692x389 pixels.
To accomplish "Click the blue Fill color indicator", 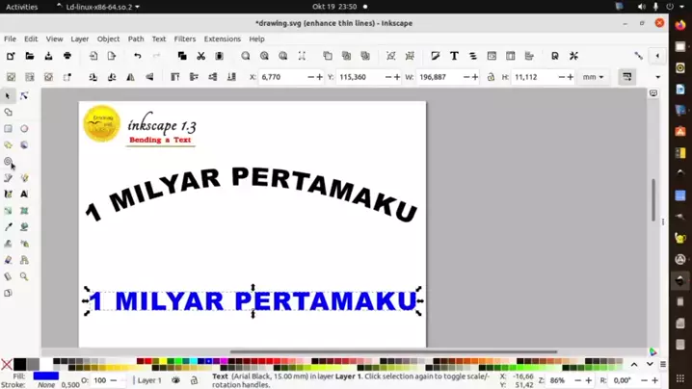I will click(x=45, y=376).
